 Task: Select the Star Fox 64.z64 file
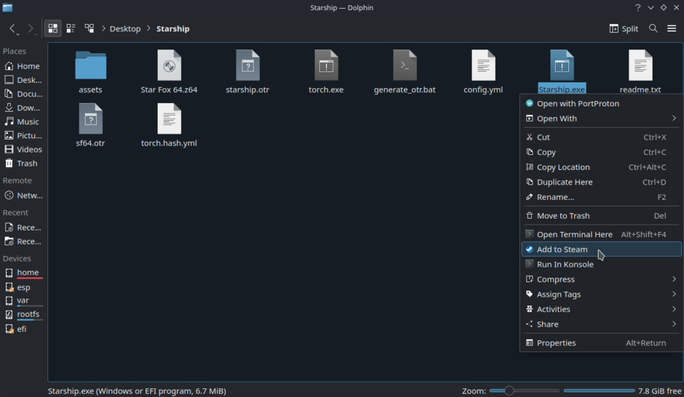(169, 65)
